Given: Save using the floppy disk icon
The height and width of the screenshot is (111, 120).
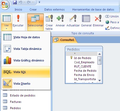Looking at the screenshot, I should coord(15,2).
